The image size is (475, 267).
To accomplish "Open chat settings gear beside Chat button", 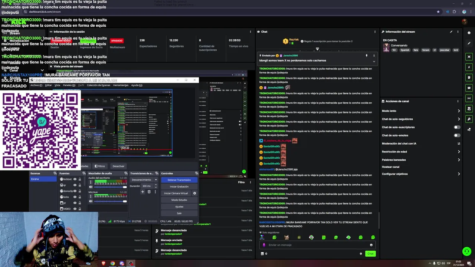I will click(x=361, y=254).
